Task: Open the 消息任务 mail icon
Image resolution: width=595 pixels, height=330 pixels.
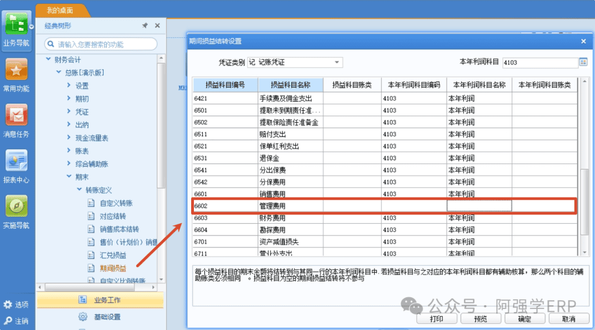Action: (16, 115)
